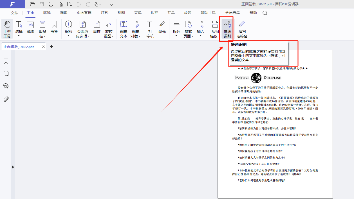This screenshot has width=354, height=199.
Task: Open the Protect (保护) ribbon tab
Action: 154,13
